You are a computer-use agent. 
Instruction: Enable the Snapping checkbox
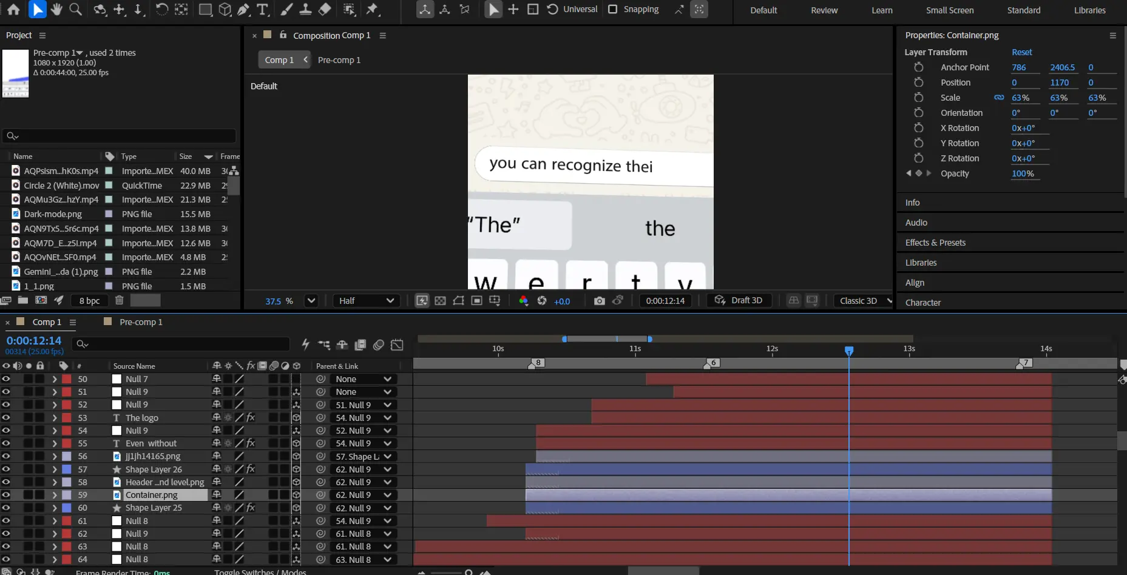tap(612, 9)
